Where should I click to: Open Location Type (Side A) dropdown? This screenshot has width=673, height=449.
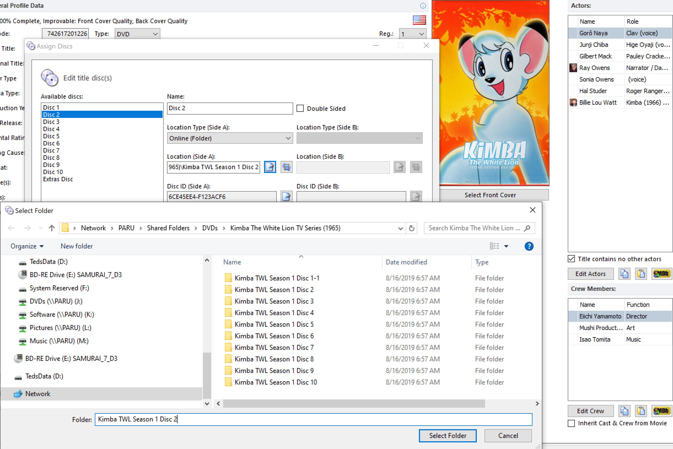coord(230,138)
